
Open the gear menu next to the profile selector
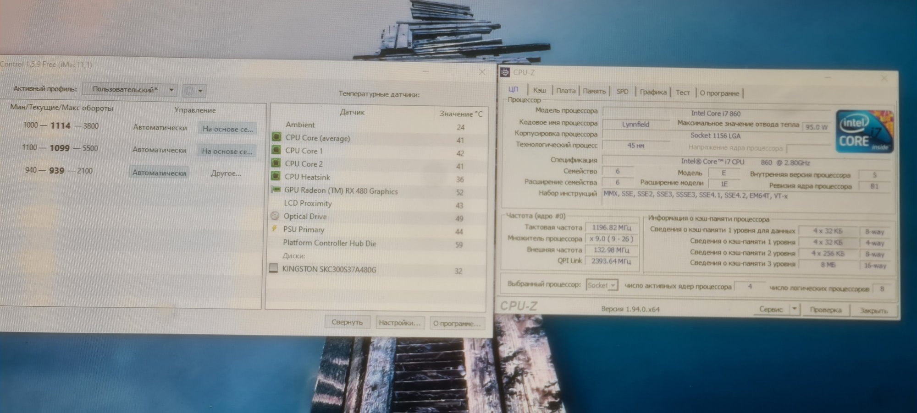(193, 91)
